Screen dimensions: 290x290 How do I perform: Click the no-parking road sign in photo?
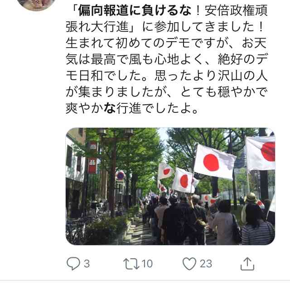coord(121,175)
